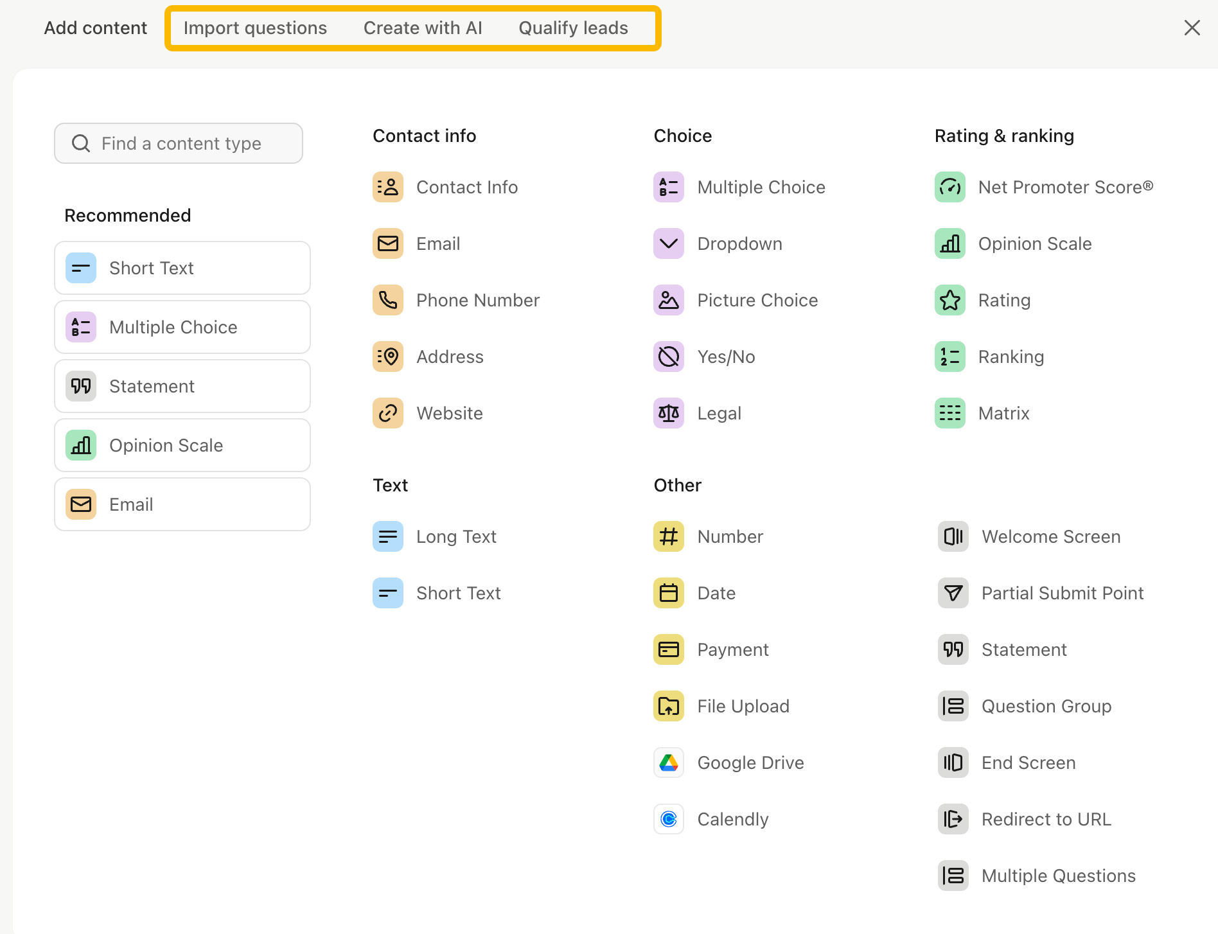
Task: Click the Contact Info icon
Action: [x=388, y=187]
